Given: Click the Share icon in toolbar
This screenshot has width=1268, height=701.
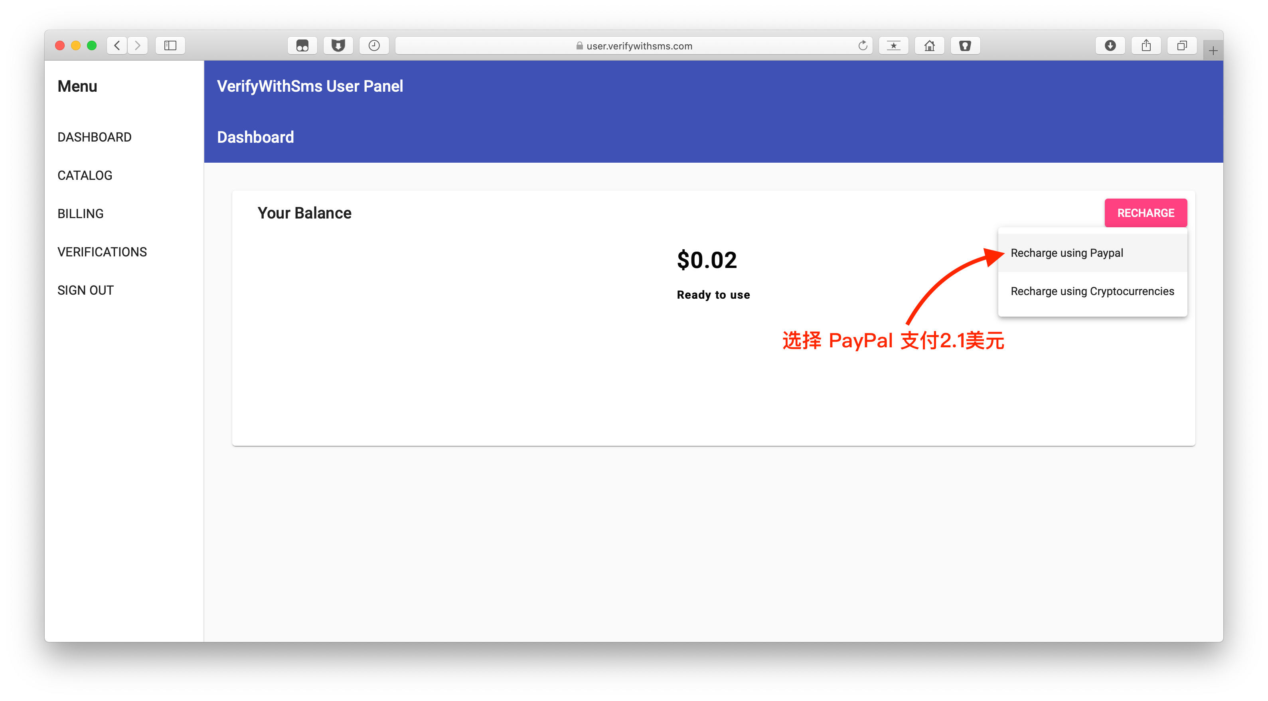Looking at the screenshot, I should [1146, 46].
